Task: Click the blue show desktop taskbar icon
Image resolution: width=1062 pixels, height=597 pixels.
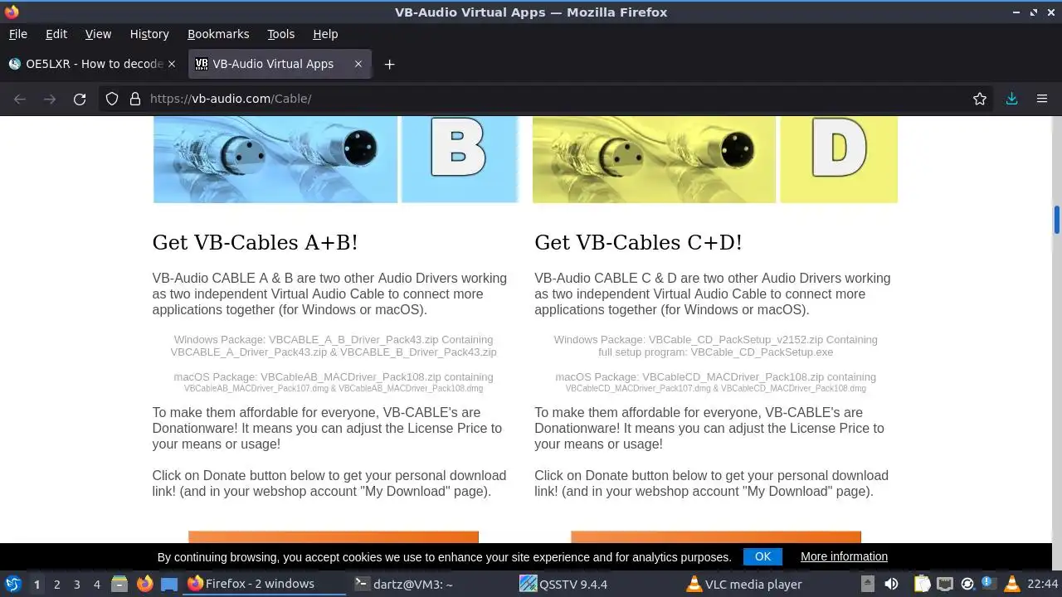Action: click(169, 584)
